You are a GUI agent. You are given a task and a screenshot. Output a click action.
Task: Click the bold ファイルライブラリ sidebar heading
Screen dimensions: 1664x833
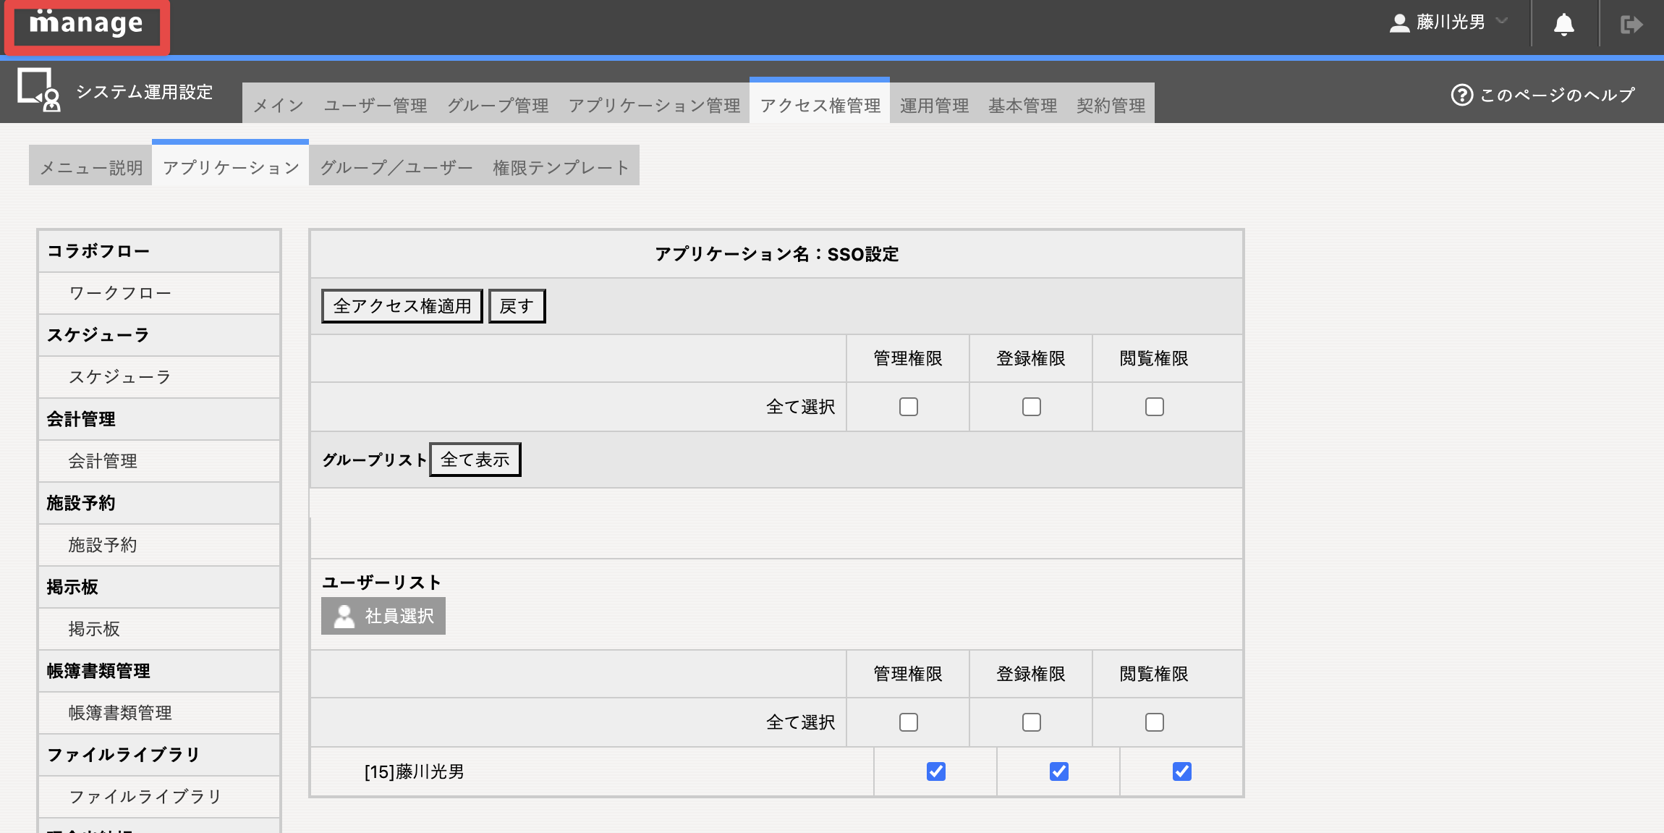[159, 755]
